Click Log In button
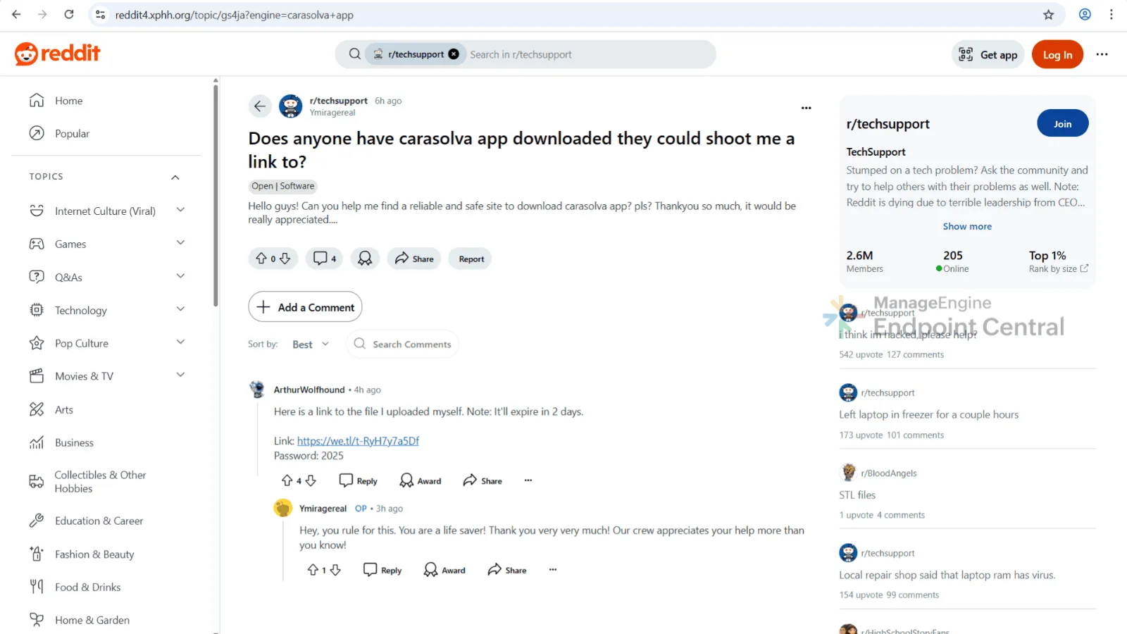Screen dimensions: 1127x634 (1057, 54)
